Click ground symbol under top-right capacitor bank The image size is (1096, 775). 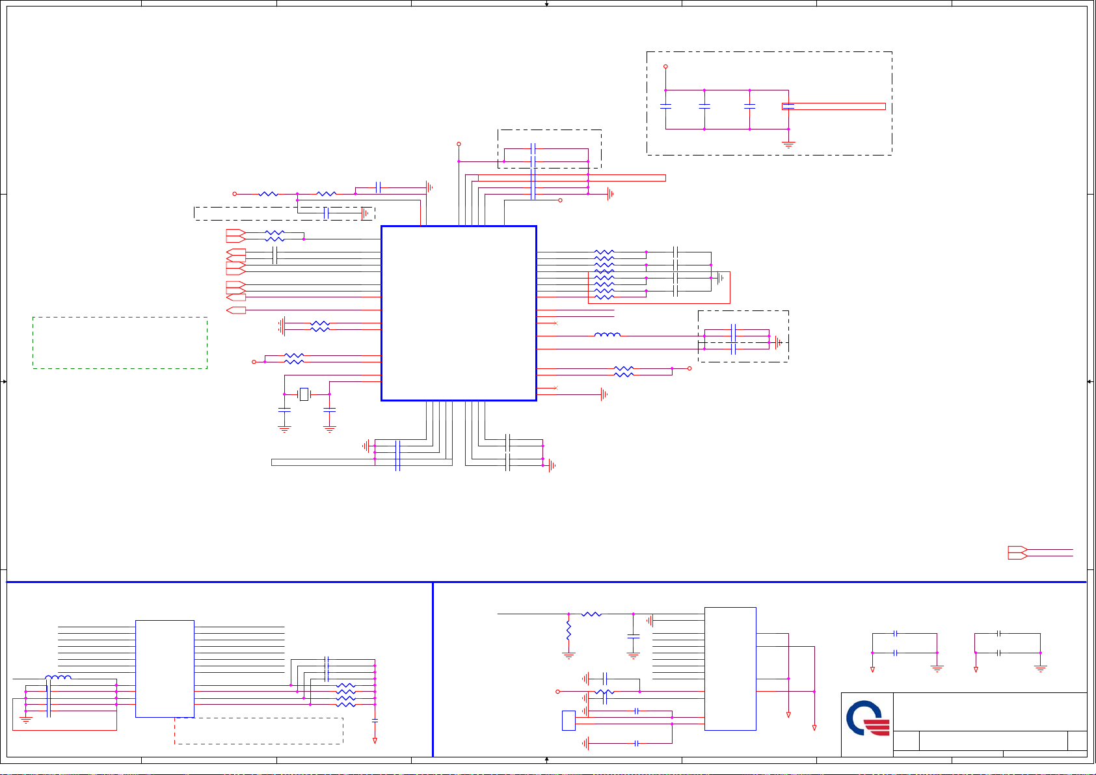tap(788, 144)
